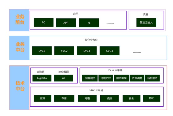Click the 渠道 heading text

(x=145, y=14)
